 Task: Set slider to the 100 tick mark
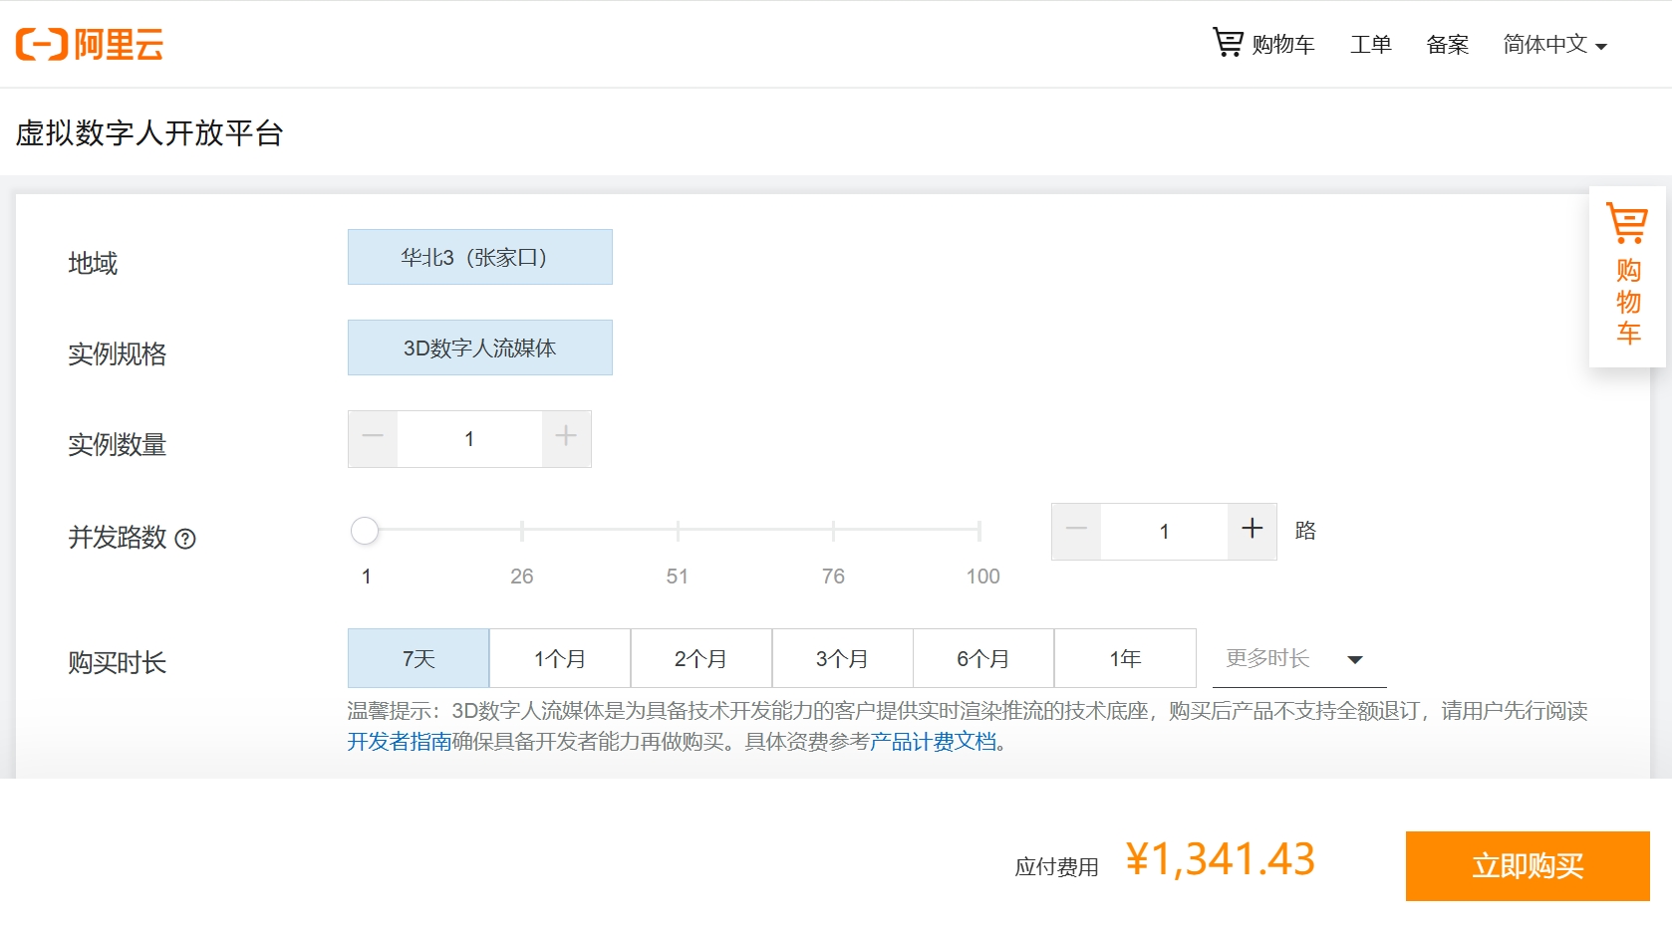[x=979, y=531]
